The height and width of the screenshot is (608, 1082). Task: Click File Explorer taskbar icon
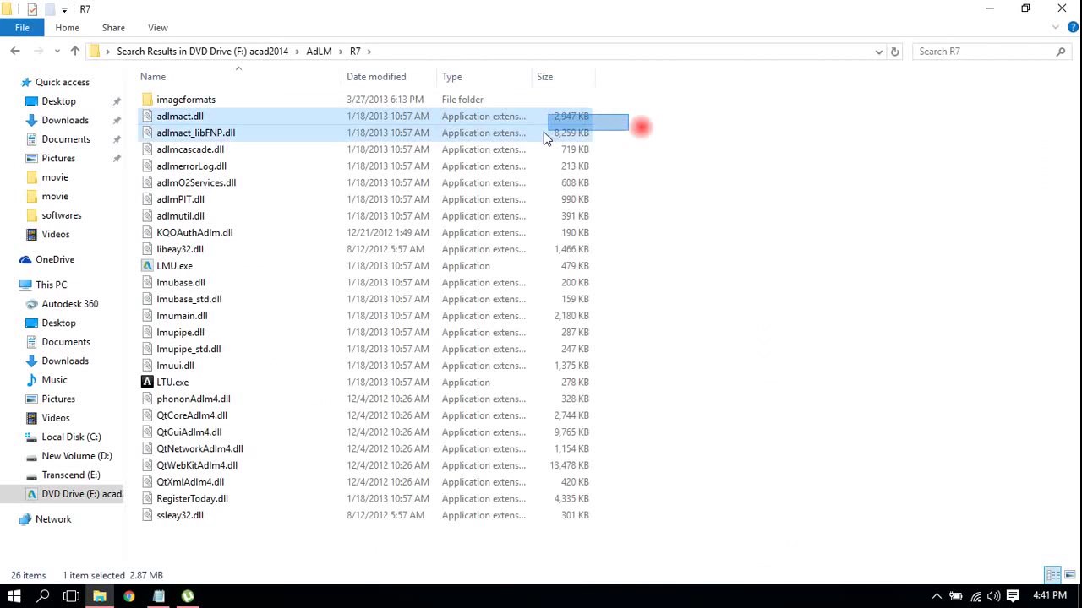click(100, 596)
